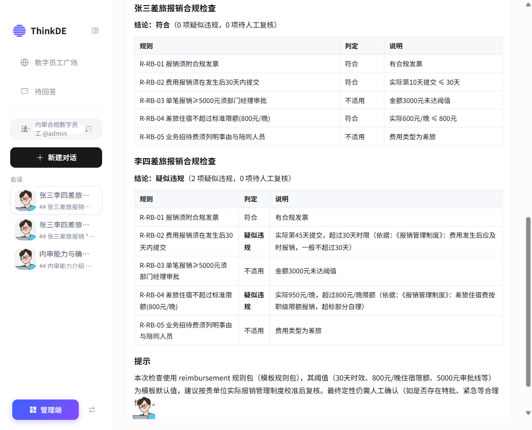Click 张三 table row R-RB-03 单笔报销≥5000元须部门经理审批
The height and width of the screenshot is (430, 532).
[x=318, y=100]
